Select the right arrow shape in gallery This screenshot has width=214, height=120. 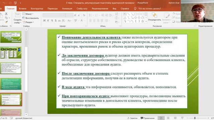point(136,18)
